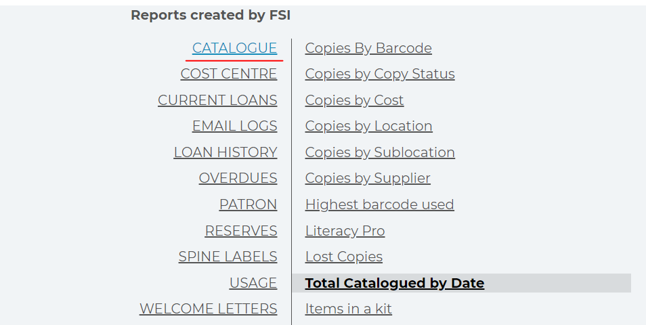This screenshot has width=646, height=325.
Task: Open Copies by Location report
Action: click(x=369, y=126)
